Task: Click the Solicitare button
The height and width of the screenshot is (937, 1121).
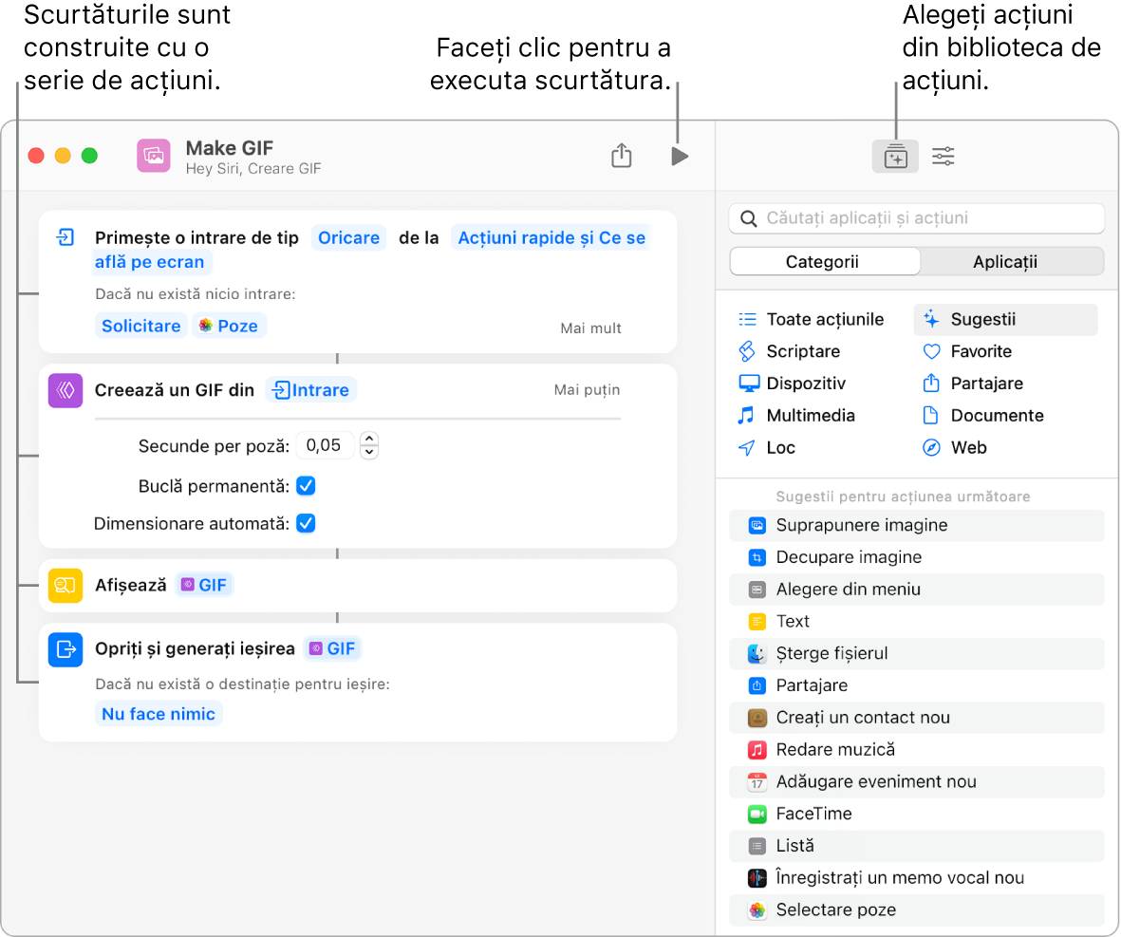Action: click(141, 326)
